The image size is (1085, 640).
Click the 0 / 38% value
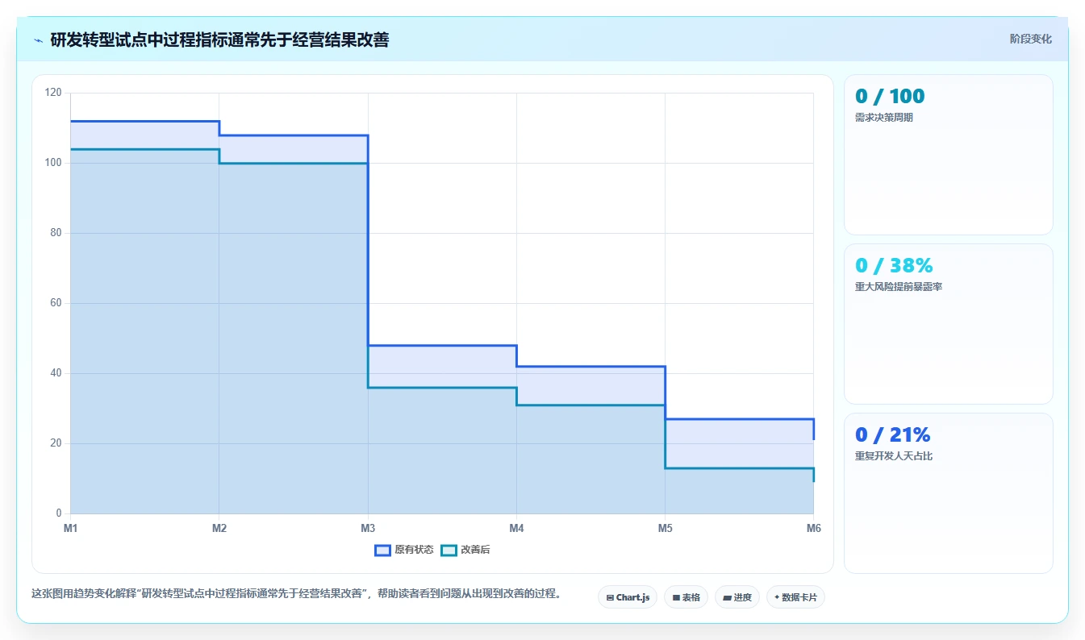point(894,265)
